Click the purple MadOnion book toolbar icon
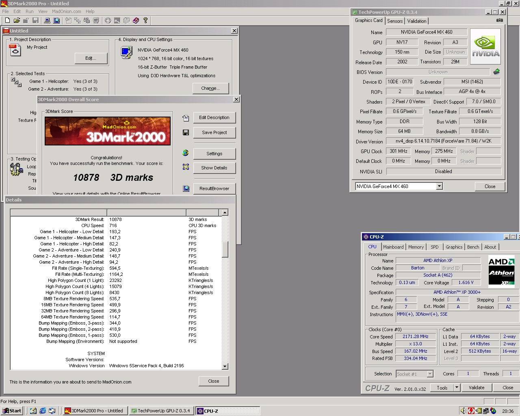The width and height of the screenshot is (520, 416). click(x=136, y=21)
